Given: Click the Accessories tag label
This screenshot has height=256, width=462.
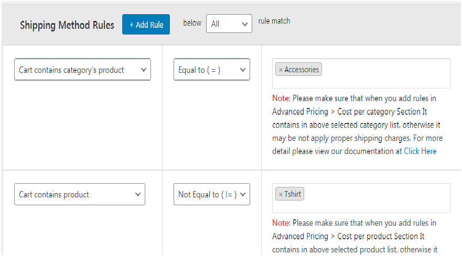Looking at the screenshot, I should (302, 70).
